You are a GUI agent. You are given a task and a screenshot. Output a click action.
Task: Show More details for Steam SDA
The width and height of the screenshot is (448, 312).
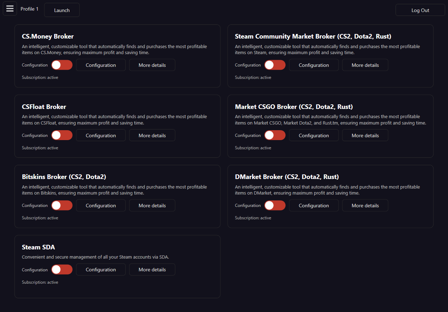pyautogui.click(x=152, y=270)
